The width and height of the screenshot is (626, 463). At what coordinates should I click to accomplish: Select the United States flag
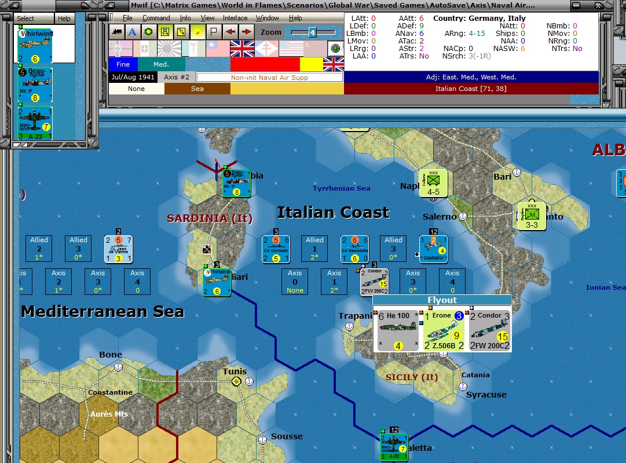(291, 49)
